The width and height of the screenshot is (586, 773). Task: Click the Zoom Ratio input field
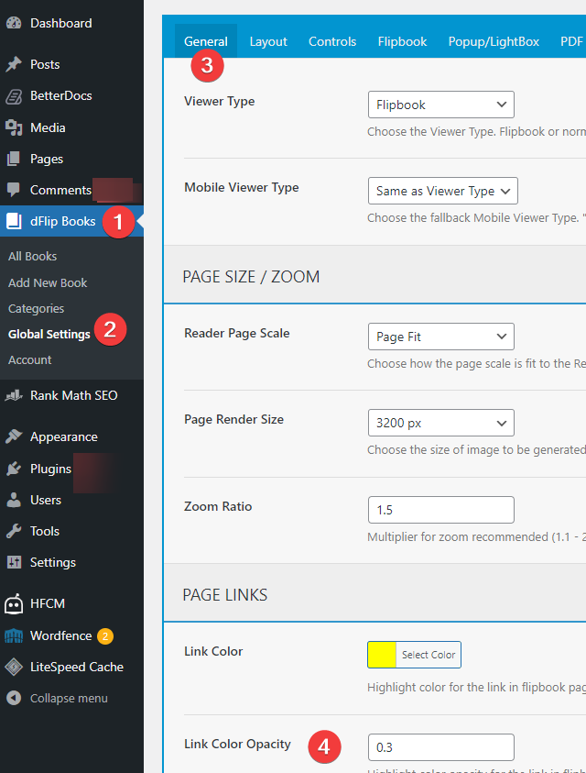point(440,510)
